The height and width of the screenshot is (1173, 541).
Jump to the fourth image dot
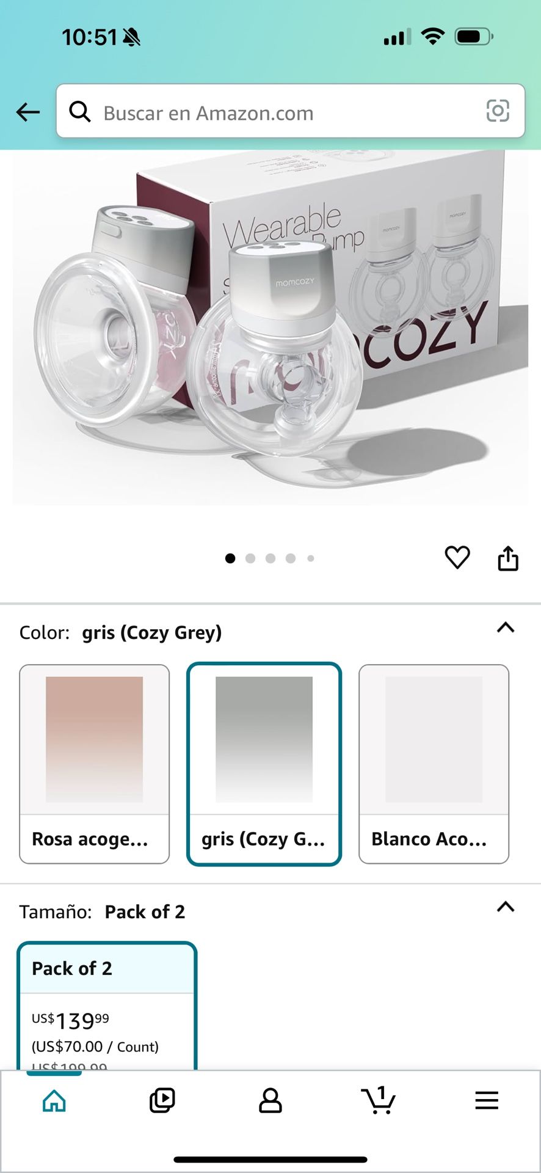tap(291, 558)
